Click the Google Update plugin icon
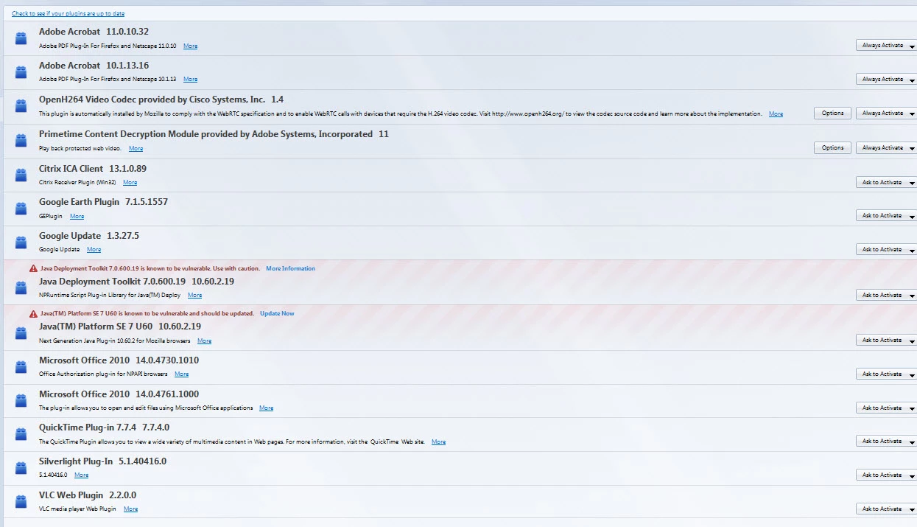The width and height of the screenshot is (917, 527). 21,242
